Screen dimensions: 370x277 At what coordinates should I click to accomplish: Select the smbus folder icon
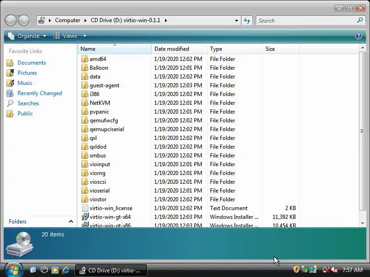[x=85, y=156]
